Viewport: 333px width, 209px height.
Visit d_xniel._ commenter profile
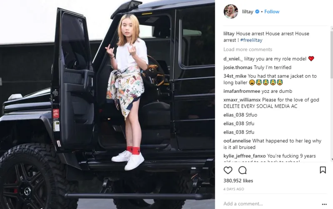pyautogui.click(x=233, y=59)
